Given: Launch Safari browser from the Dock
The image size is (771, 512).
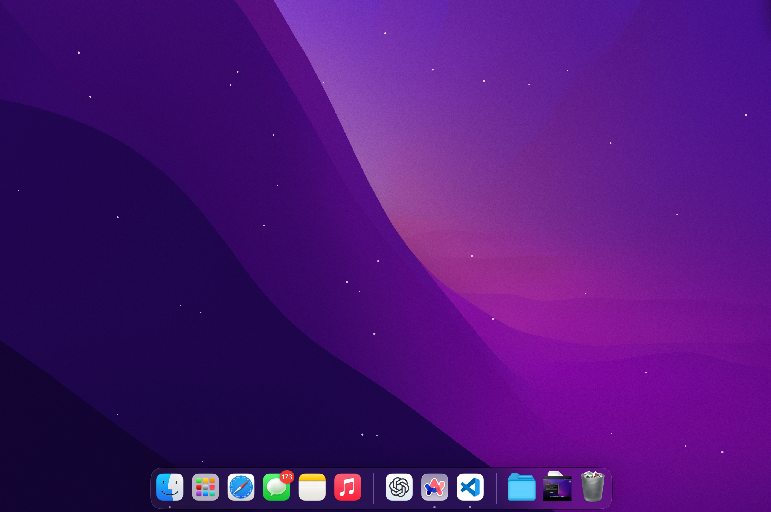Looking at the screenshot, I should 241,487.
